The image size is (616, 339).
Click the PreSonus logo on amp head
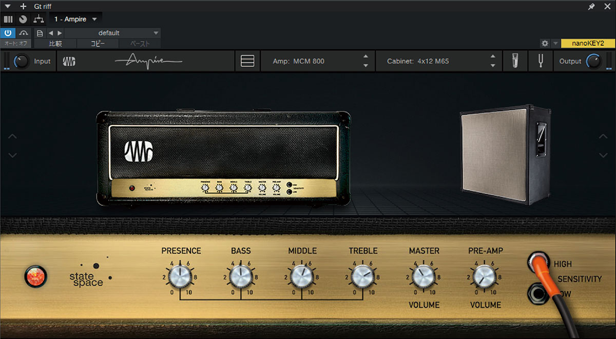tap(139, 151)
